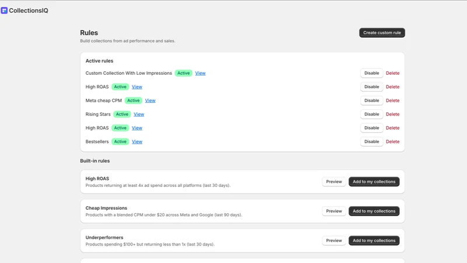The image size is (467, 263).
Task: Preview the built-in High ROAS rule
Action: [334, 182]
